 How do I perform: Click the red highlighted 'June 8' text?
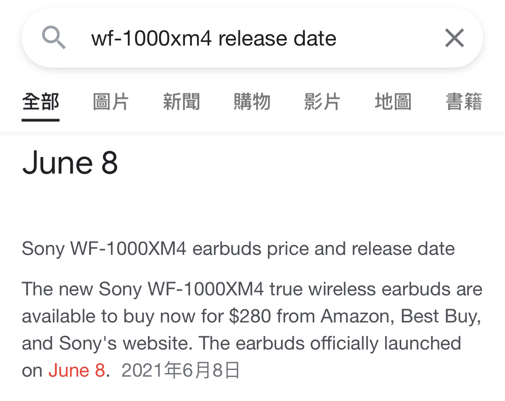[77, 370]
